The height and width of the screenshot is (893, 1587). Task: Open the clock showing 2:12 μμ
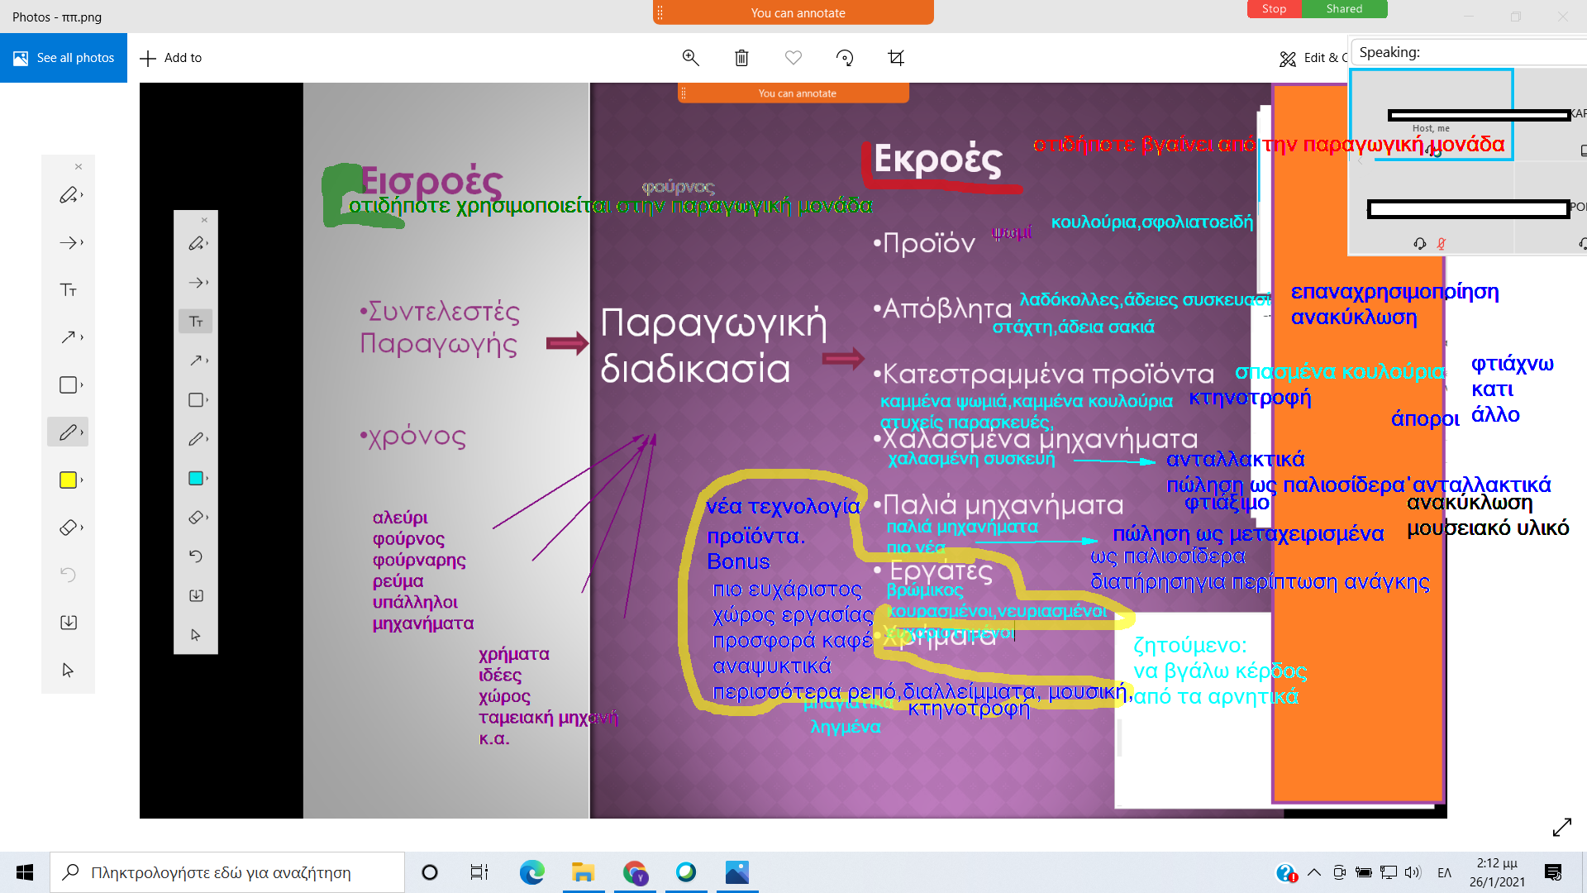coord(1497,872)
